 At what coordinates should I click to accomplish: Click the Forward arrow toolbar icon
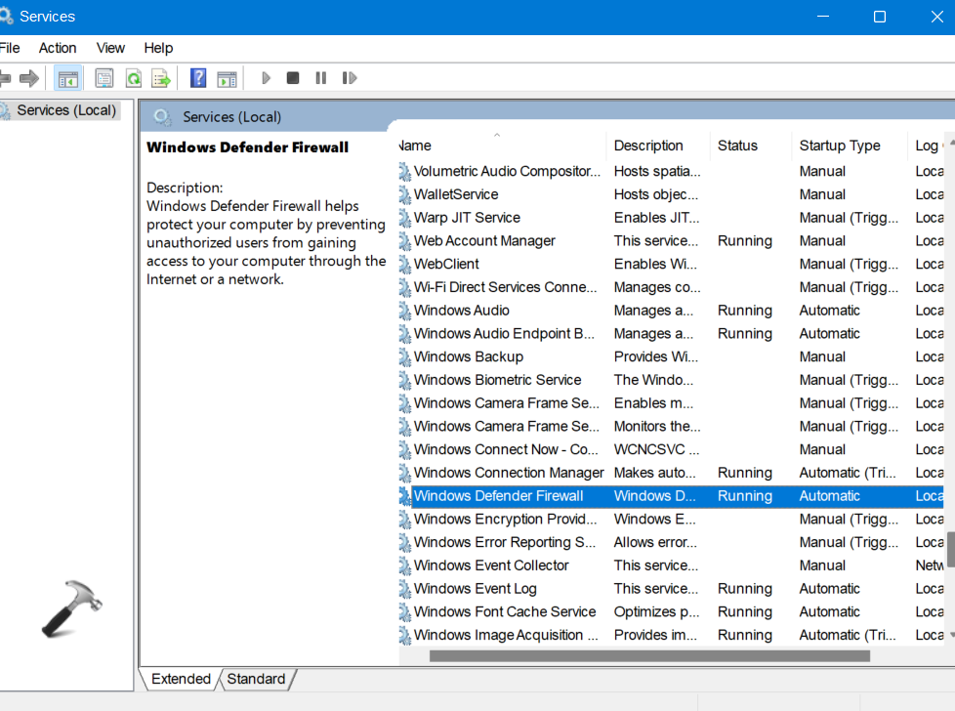click(x=29, y=78)
